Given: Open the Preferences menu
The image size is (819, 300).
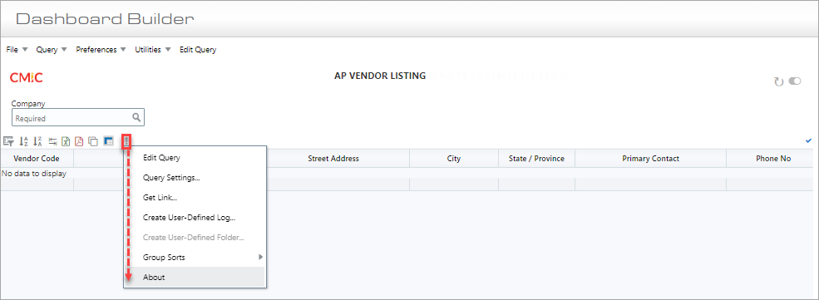Looking at the screenshot, I should tap(101, 50).
